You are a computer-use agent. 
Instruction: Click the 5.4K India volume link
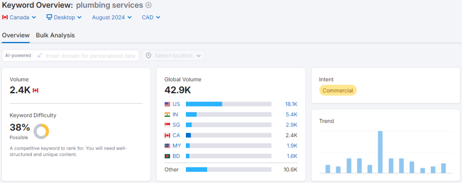[x=292, y=114]
